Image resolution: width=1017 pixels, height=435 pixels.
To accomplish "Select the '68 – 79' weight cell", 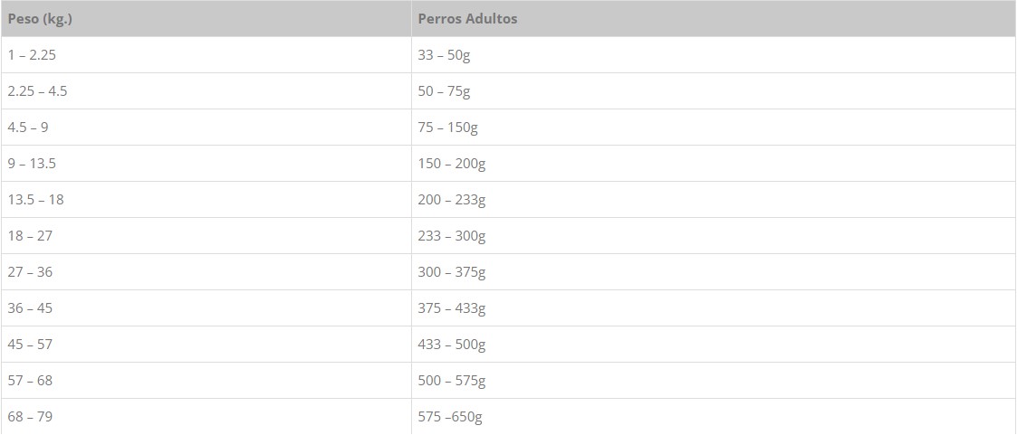I will [x=30, y=417].
